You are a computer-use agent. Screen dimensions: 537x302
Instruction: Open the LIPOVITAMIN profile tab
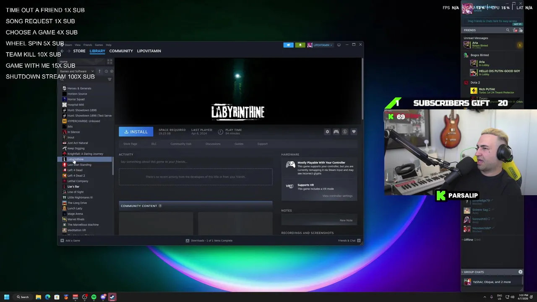pos(149,51)
